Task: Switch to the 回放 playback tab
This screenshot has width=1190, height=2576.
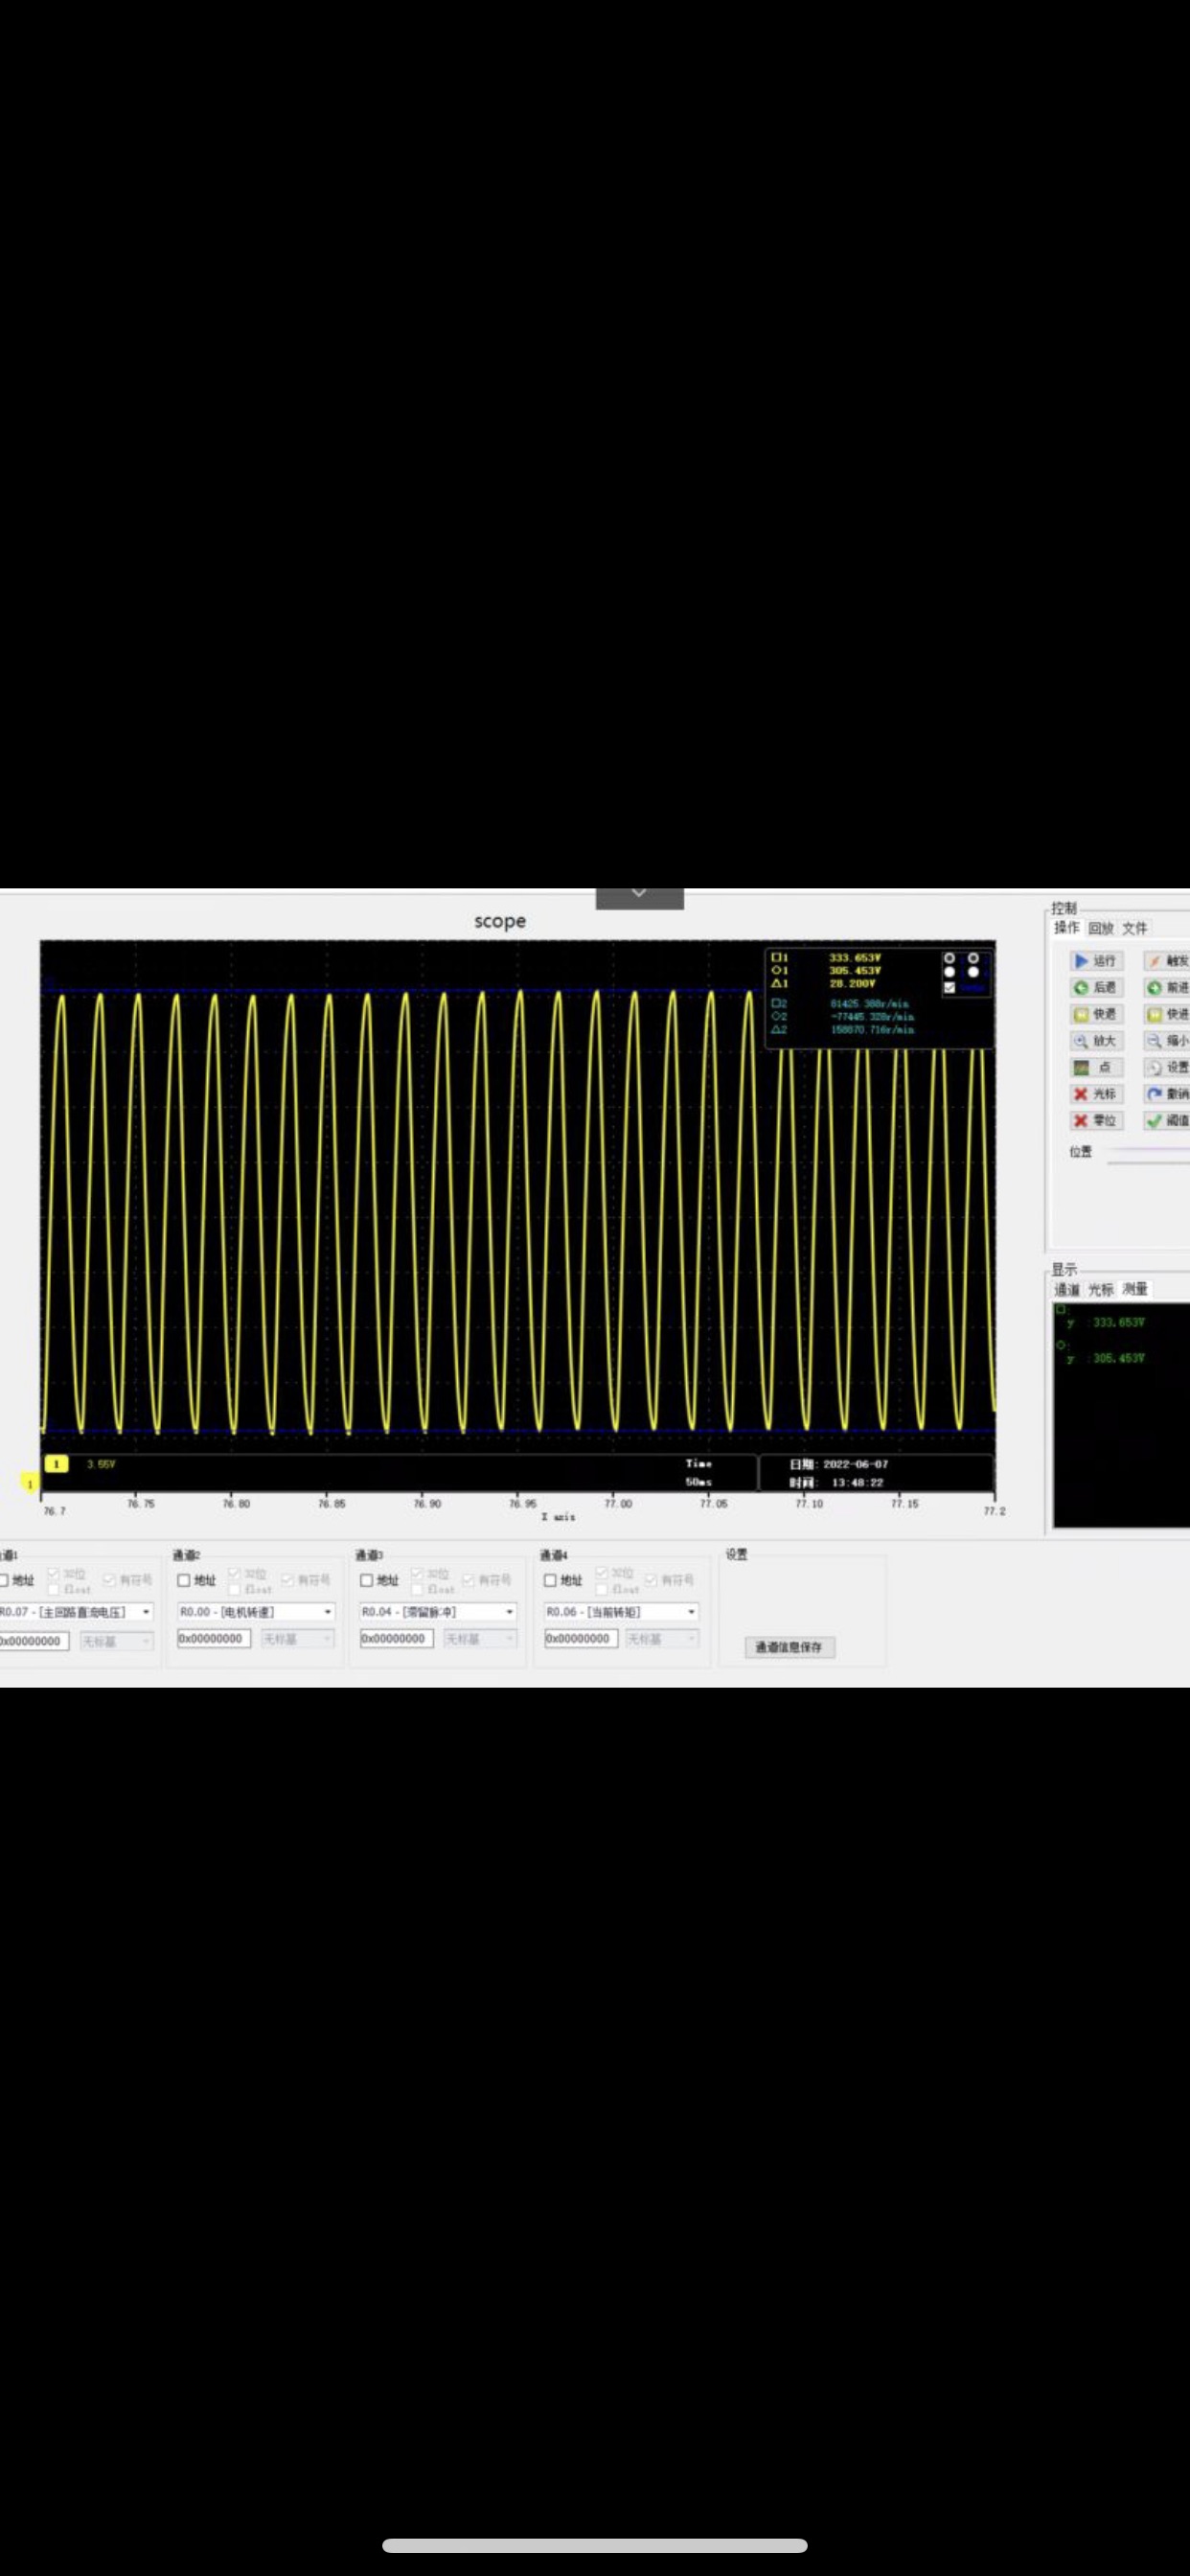Action: [1101, 928]
